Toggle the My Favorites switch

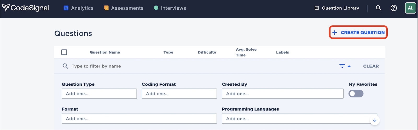tap(356, 94)
